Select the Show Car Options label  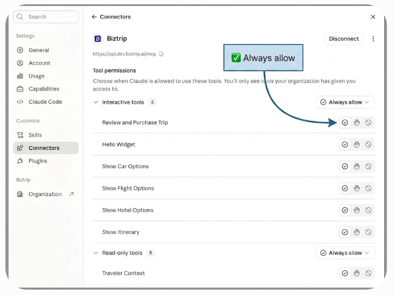click(126, 166)
